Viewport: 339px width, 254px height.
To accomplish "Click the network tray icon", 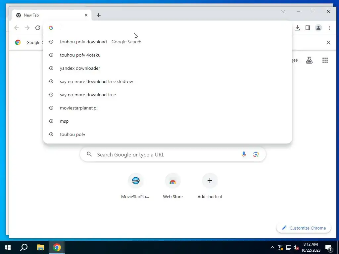I will [288, 247].
